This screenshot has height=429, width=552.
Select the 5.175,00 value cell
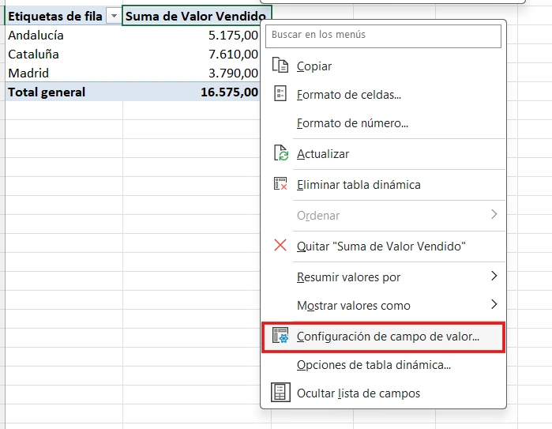point(192,36)
